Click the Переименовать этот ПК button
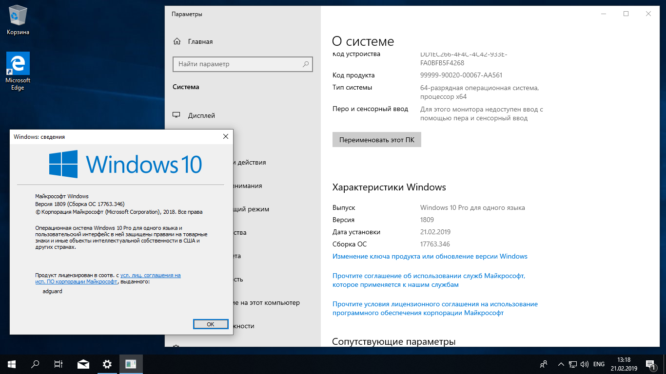Screen dimensions: 666x374 tap(376, 140)
